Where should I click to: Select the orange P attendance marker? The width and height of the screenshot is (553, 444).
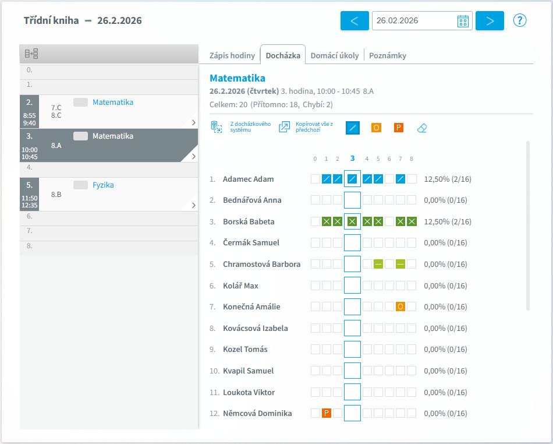pyautogui.click(x=399, y=128)
